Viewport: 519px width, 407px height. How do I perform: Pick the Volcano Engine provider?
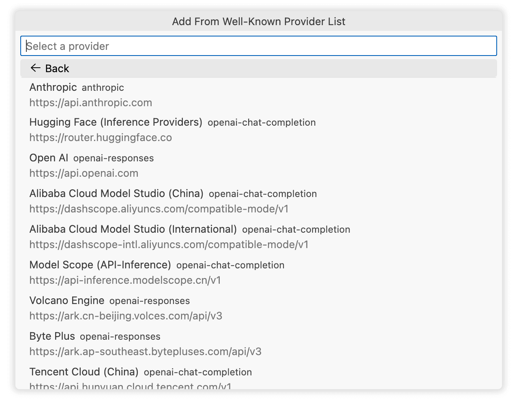(x=259, y=308)
